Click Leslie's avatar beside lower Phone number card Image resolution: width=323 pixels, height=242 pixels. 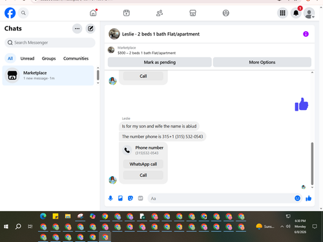pyautogui.click(x=112, y=180)
